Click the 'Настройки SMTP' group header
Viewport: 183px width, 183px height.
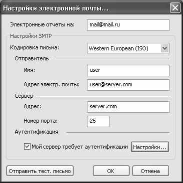(x=31, y=36)
